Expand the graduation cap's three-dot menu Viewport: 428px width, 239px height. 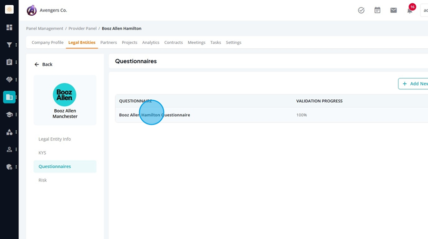pos(16,115)
